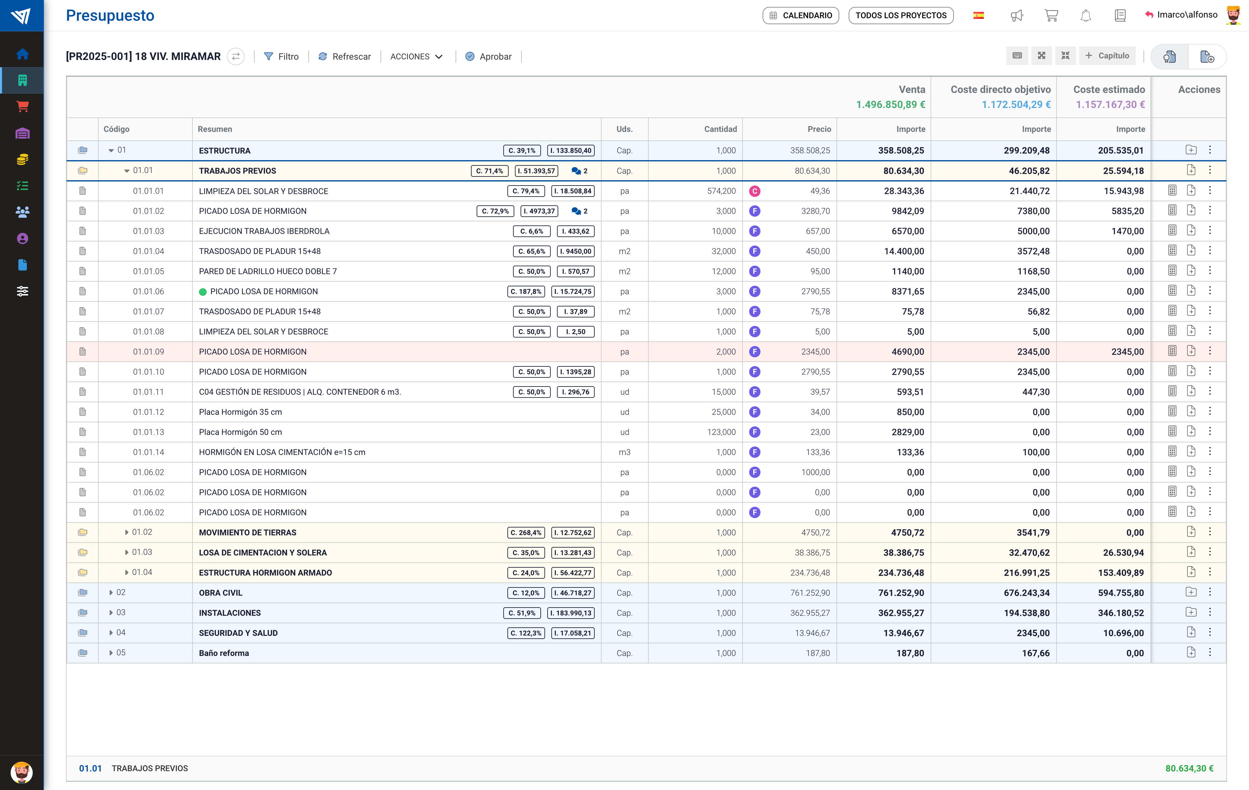Expand subchapter 01.03 LOSA DE CIMENTACION
Screen dimensions: 1249x790
click(127, 552)
